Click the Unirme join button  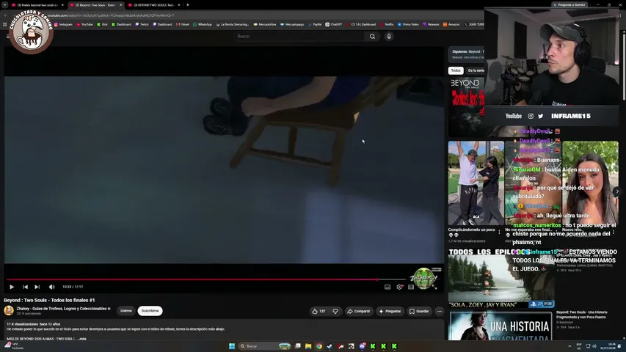(125, 311)
